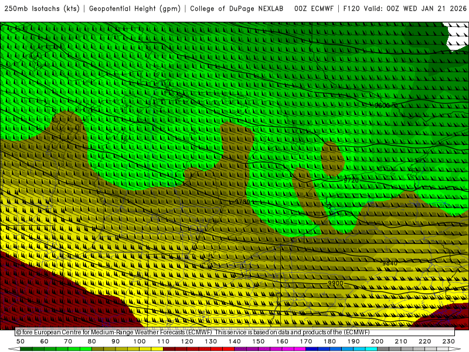
Task: Click the 230 value on the color scale
Action: (448, 341)
